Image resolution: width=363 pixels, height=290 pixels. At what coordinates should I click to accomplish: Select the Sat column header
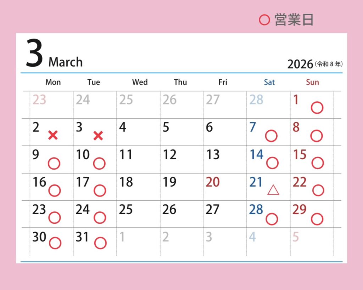[x=269, y=82]
